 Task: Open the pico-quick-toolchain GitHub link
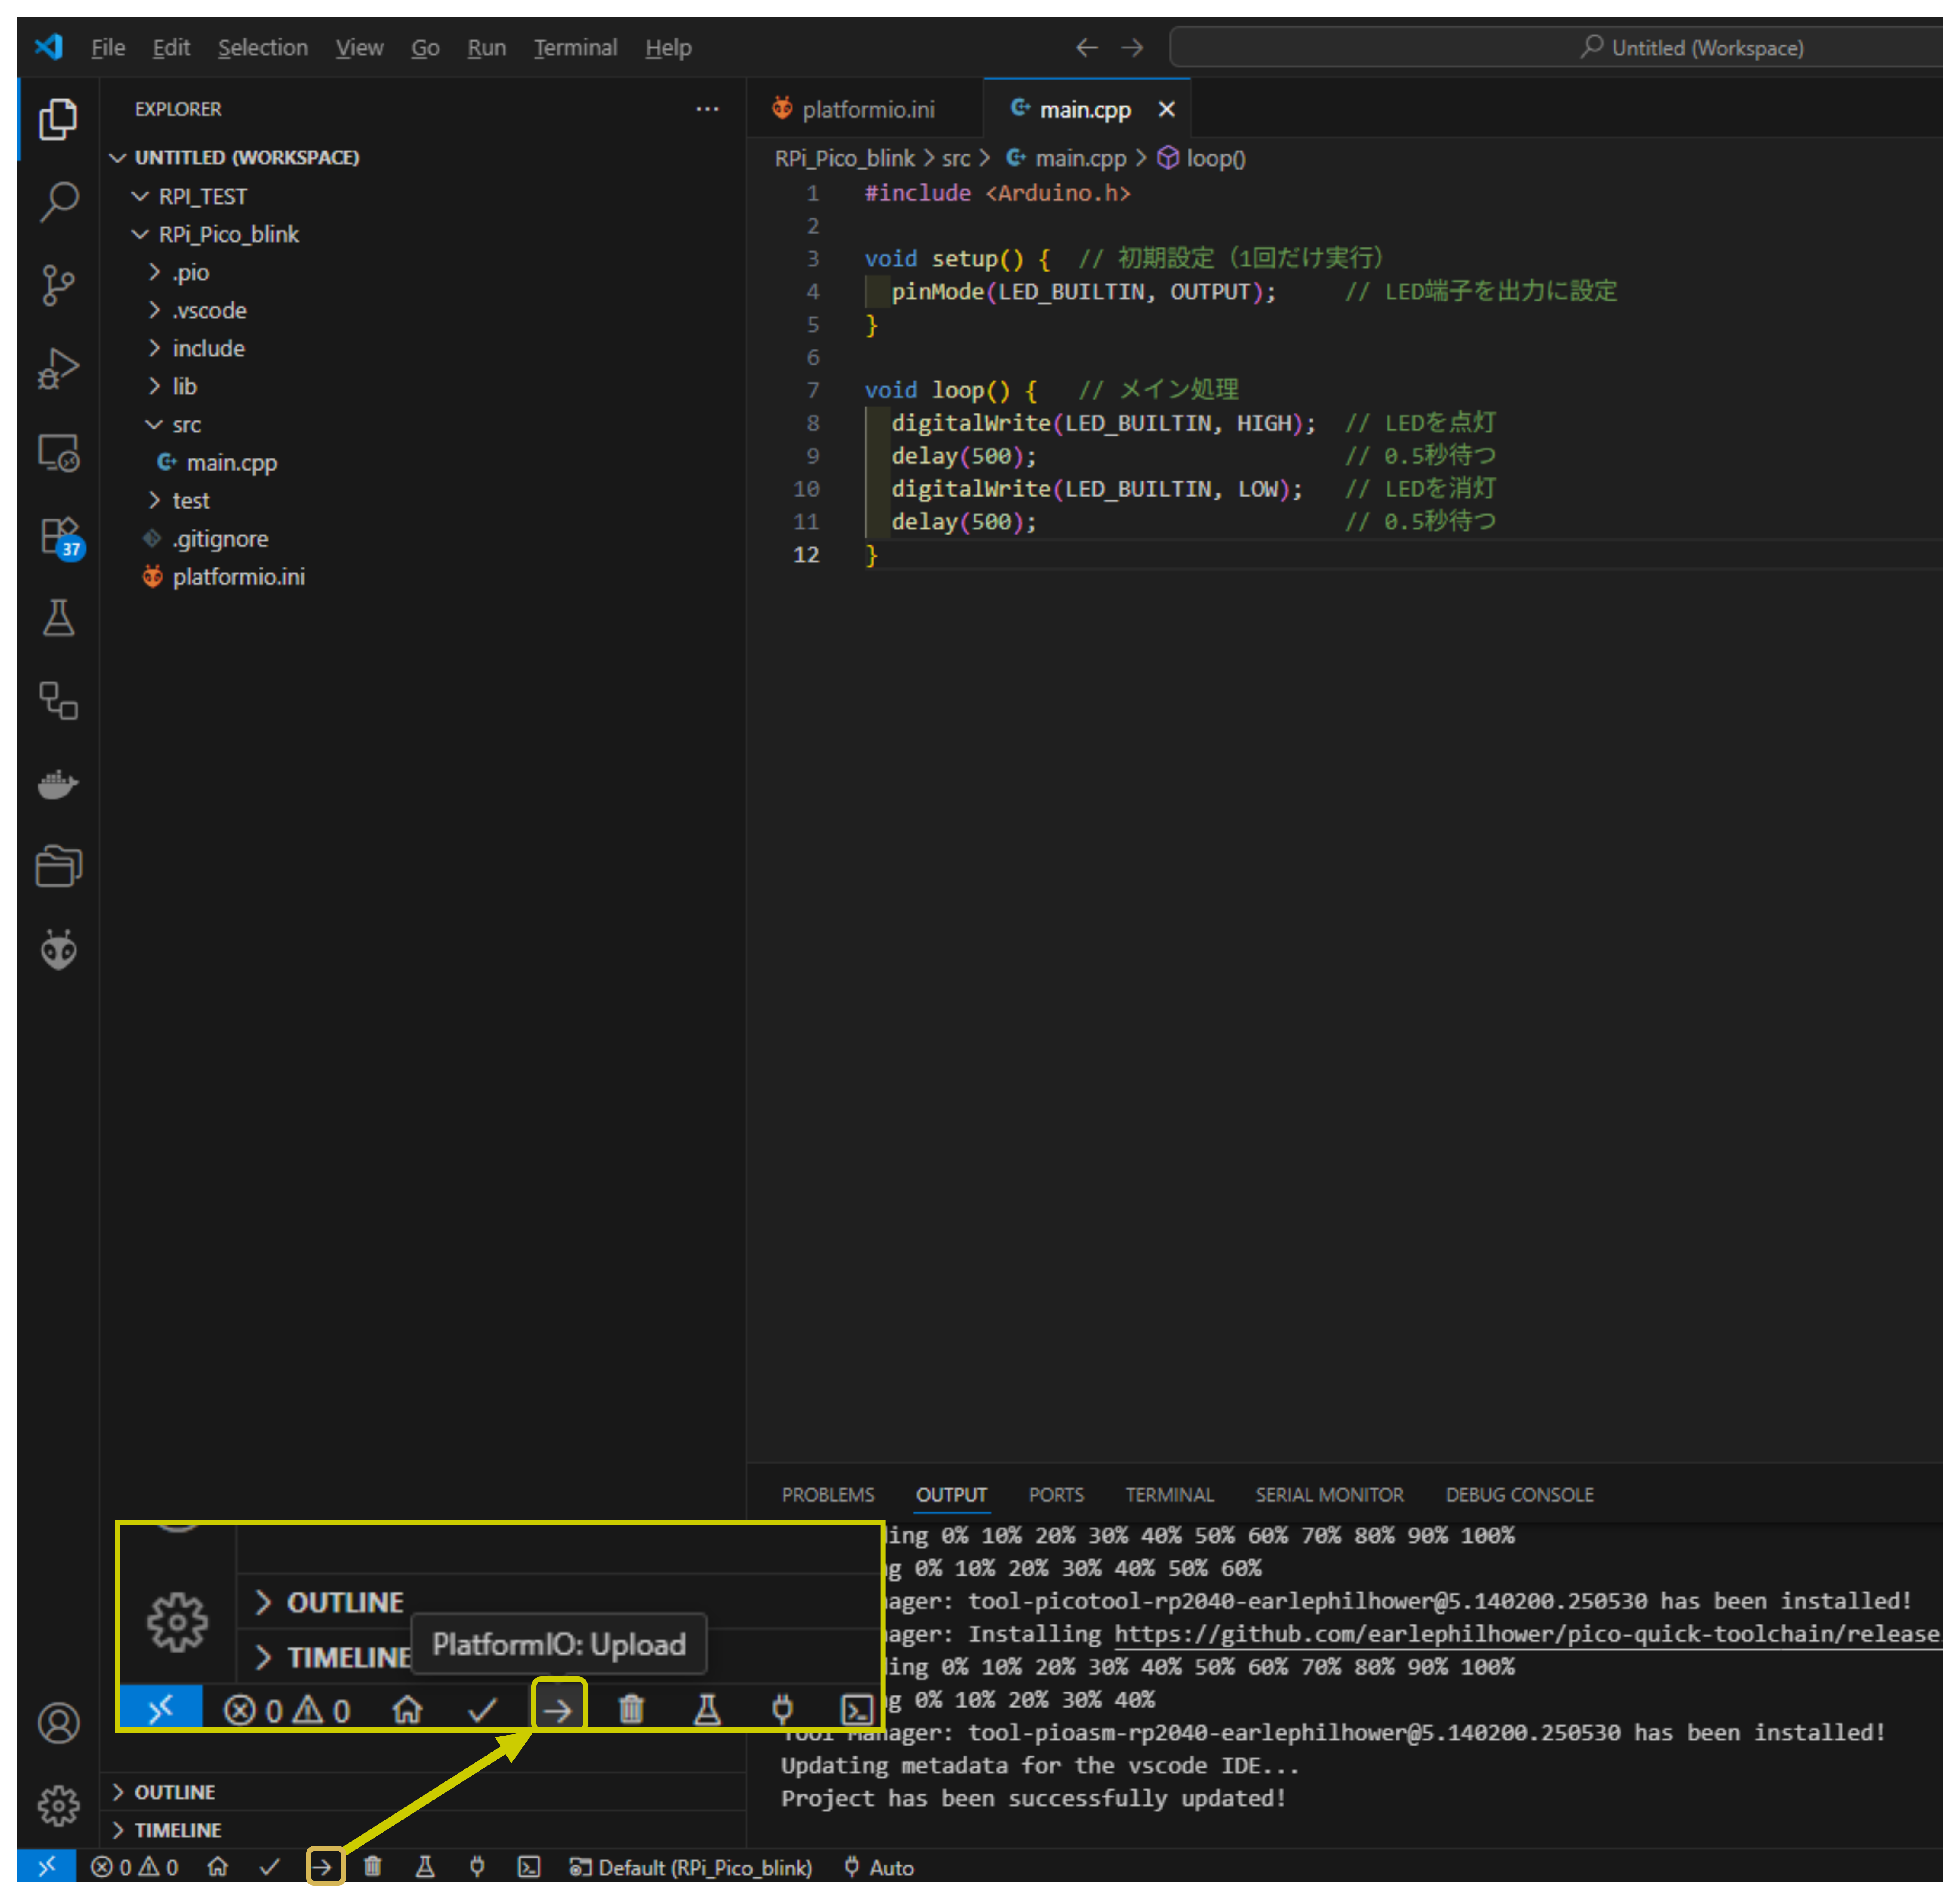pyautogui.click(x=1526, y=1634)
